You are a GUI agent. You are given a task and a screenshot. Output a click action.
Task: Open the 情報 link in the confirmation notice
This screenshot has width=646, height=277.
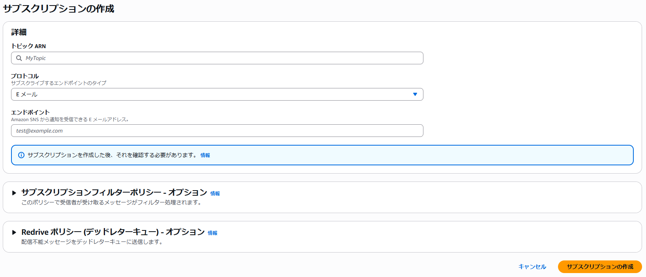click(205, 155)
